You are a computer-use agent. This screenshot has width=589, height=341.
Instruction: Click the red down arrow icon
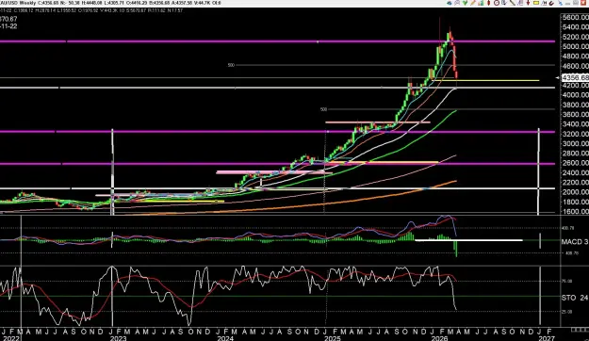[528, 3]
